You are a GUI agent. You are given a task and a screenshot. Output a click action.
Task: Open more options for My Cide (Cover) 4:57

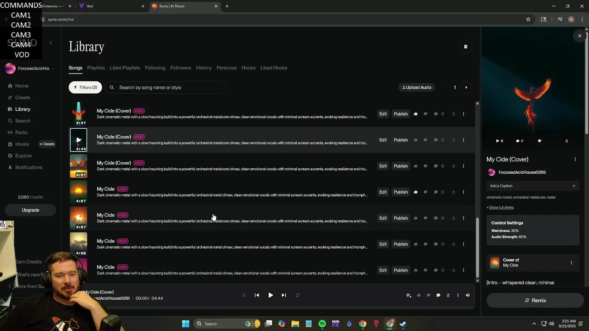point(463,166)
